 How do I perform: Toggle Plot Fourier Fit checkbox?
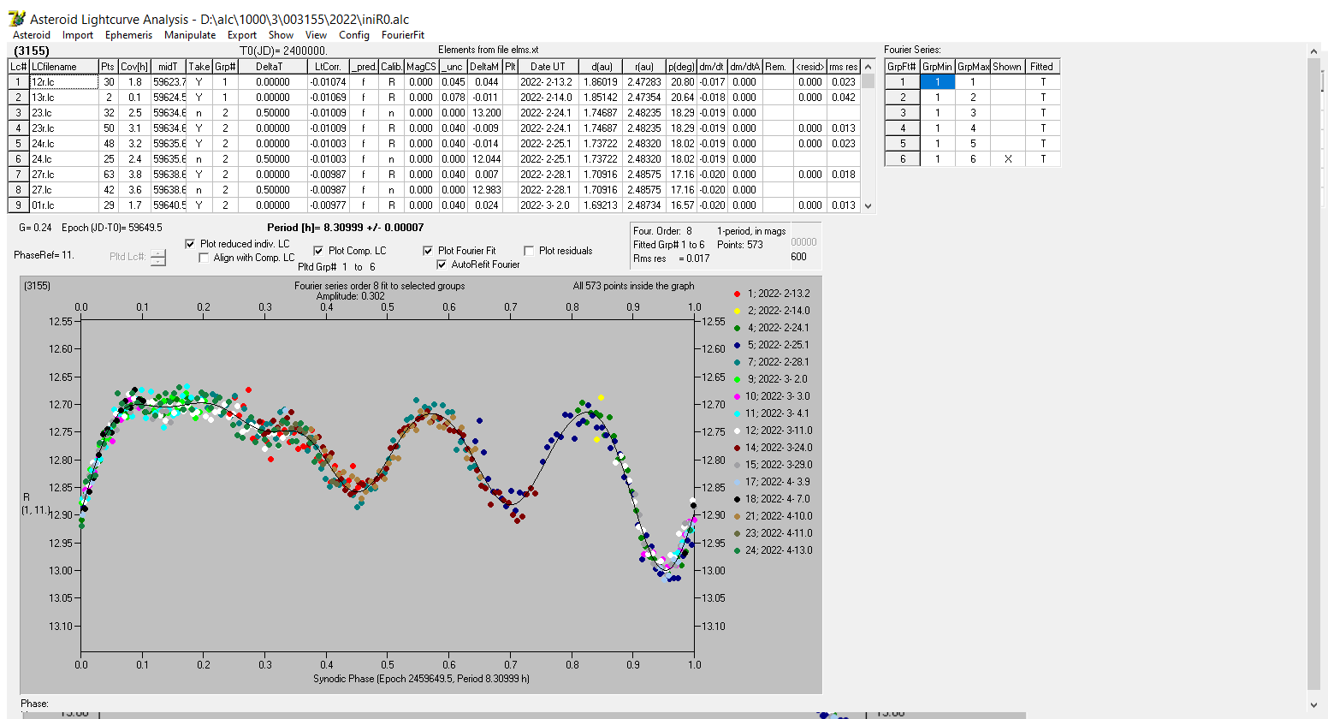coord(428,251)
